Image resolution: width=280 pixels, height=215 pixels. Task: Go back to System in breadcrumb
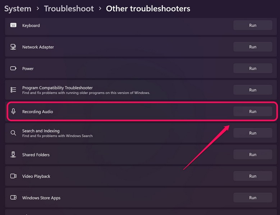[18, 9]
